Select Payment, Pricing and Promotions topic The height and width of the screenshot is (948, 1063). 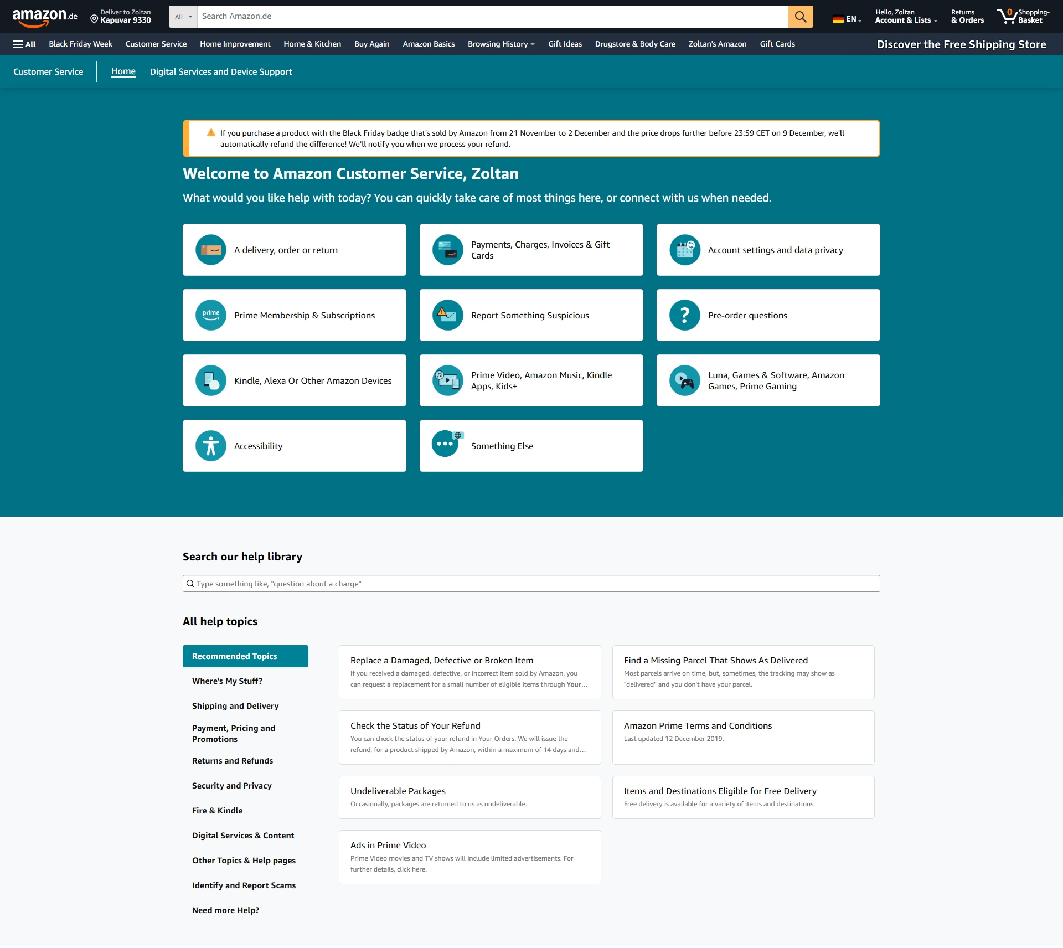(x=234, y=734)
